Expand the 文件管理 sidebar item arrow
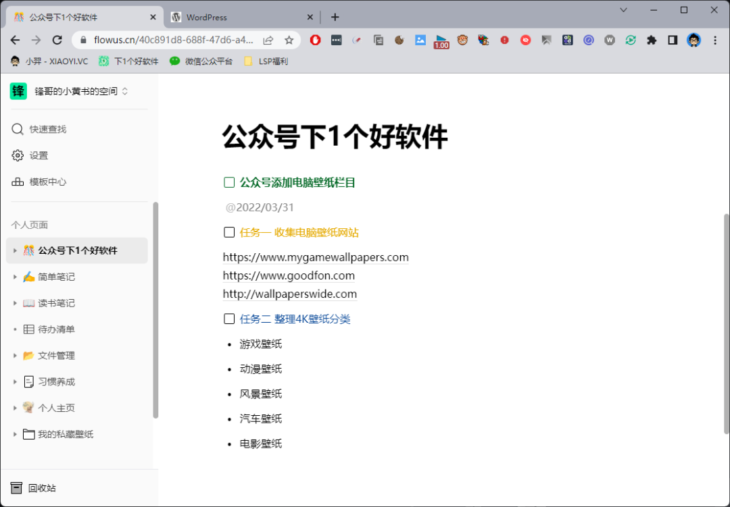Screen dimensions: 730x507 15,356
